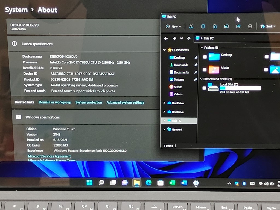The image size is (280, 210).
Task: Select Desktop in Quick access sidebar
Action: (x=179, y=57)
